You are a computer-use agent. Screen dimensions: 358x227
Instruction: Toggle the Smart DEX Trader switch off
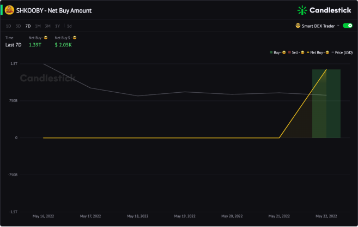(348, 26)
